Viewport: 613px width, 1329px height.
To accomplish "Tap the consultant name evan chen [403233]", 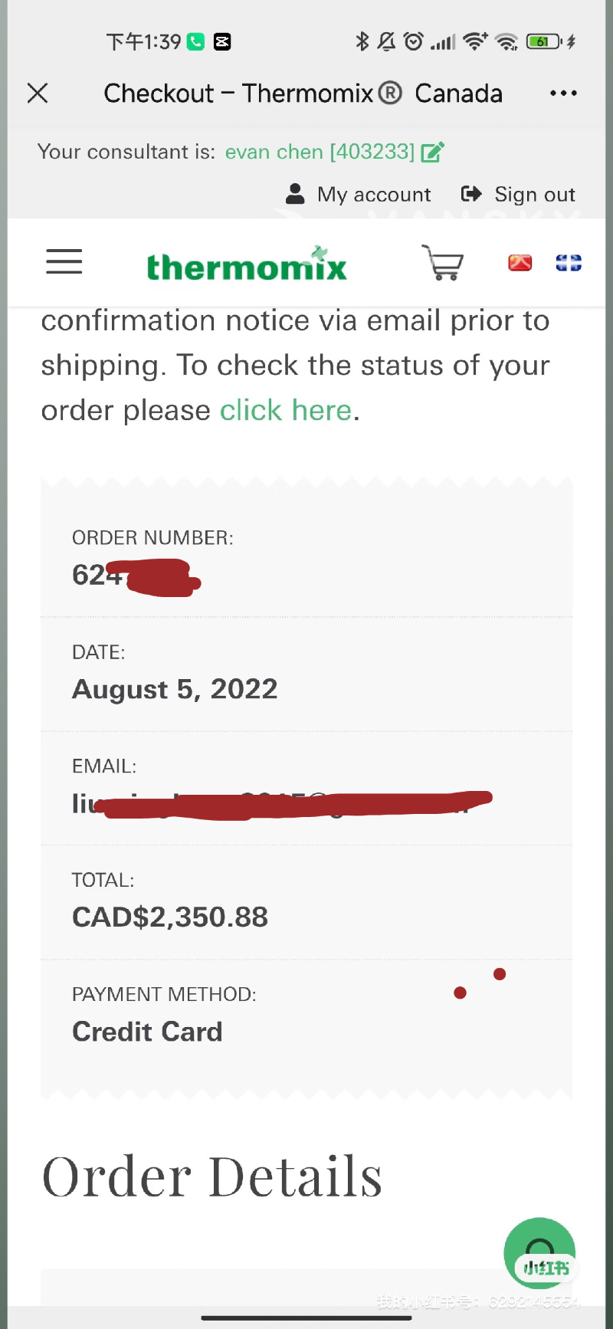I will (x=320, y=152).
